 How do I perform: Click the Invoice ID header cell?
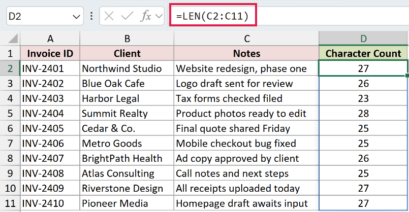pos(50,53)
